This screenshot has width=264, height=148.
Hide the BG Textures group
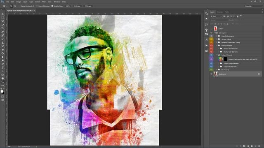click(211, 69)
